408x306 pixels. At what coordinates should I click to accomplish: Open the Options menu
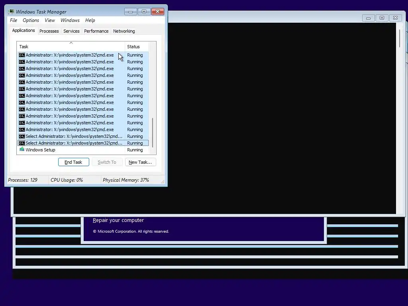pos(31,20)
